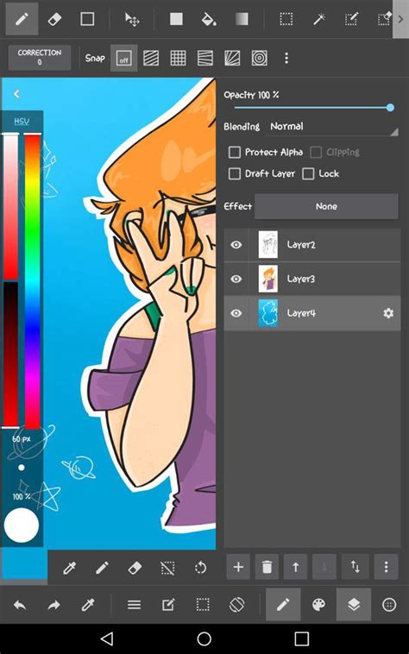
Task: Check the Draft Layer option
Action: click(x=235, y=173)
